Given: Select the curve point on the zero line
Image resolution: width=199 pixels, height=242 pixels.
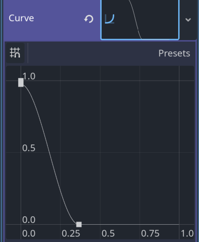Looking at the screenshot, I should tap(79, 224).
